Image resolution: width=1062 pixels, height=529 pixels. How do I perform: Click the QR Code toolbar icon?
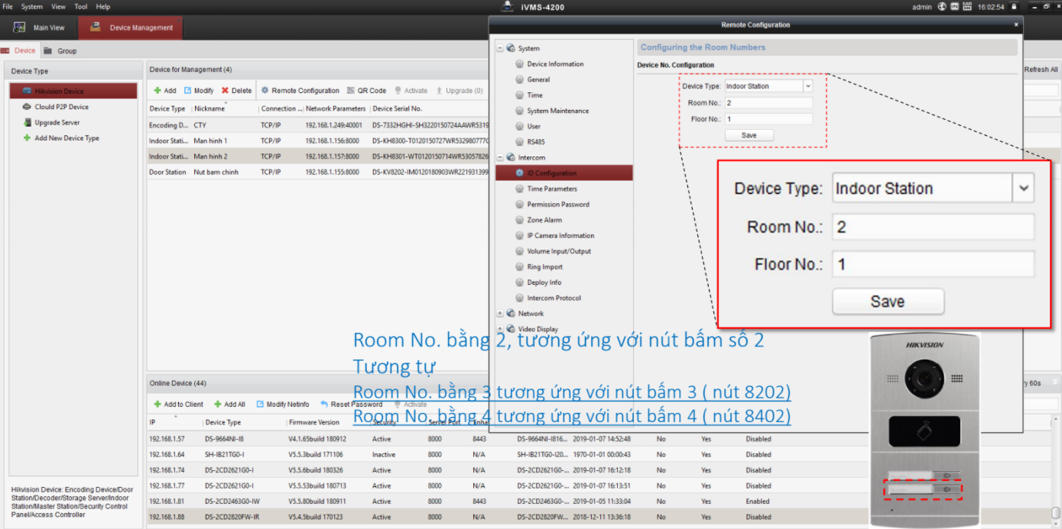pos(351,91)
